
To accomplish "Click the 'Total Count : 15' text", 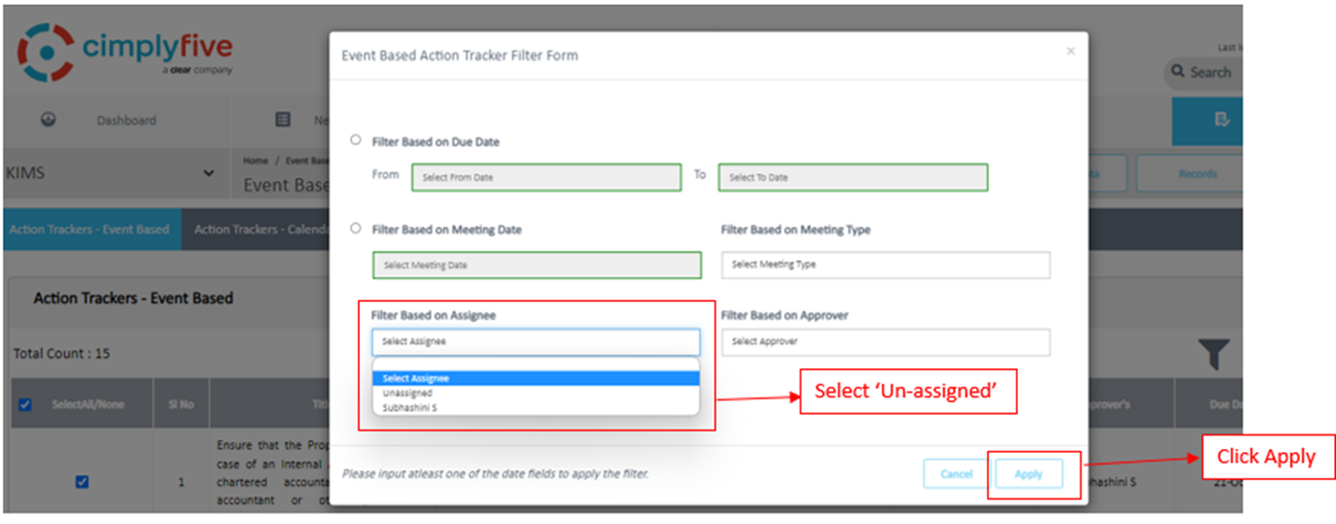I will coord(61,354).
